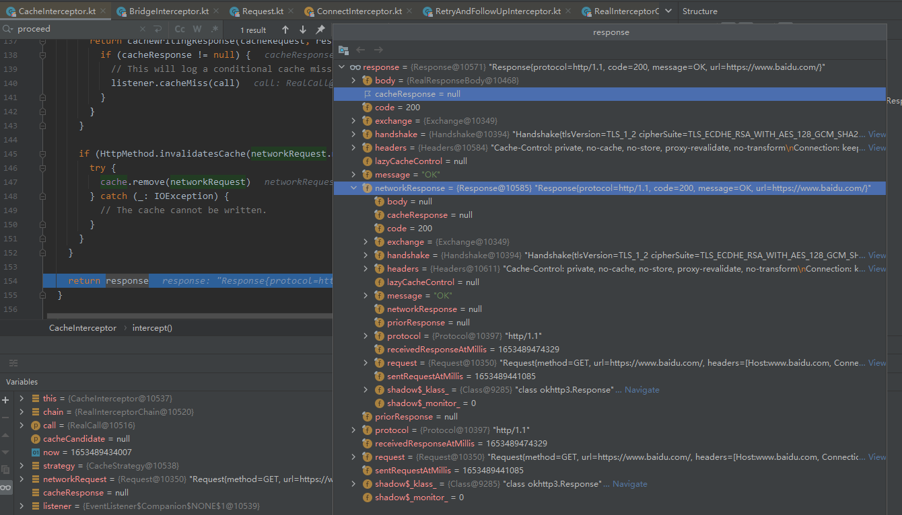Click the set value icon in popup

[343, 50]
